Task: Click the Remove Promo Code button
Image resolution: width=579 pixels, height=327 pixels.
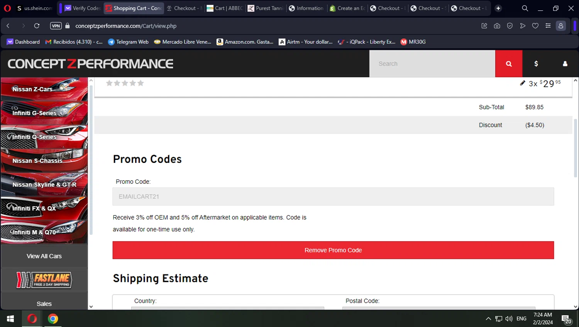Action: coord(333,250)
